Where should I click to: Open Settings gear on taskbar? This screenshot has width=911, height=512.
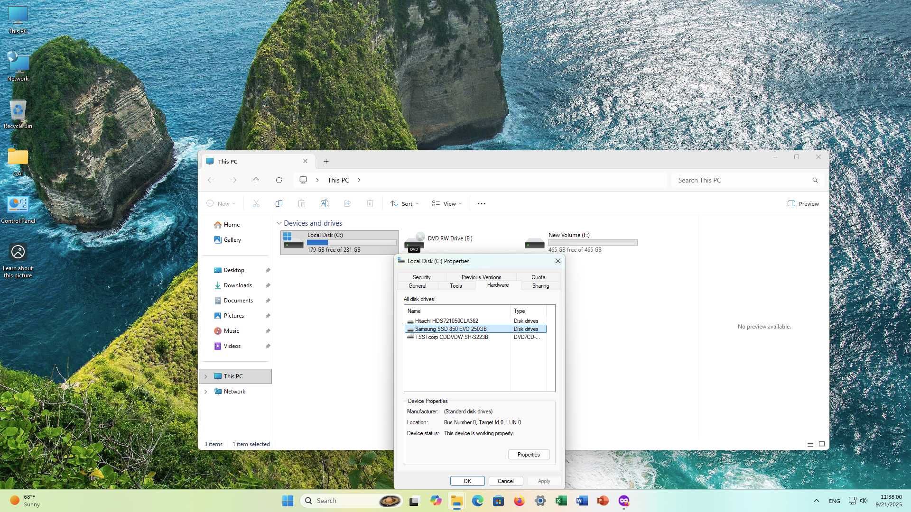tap(540, 501)
